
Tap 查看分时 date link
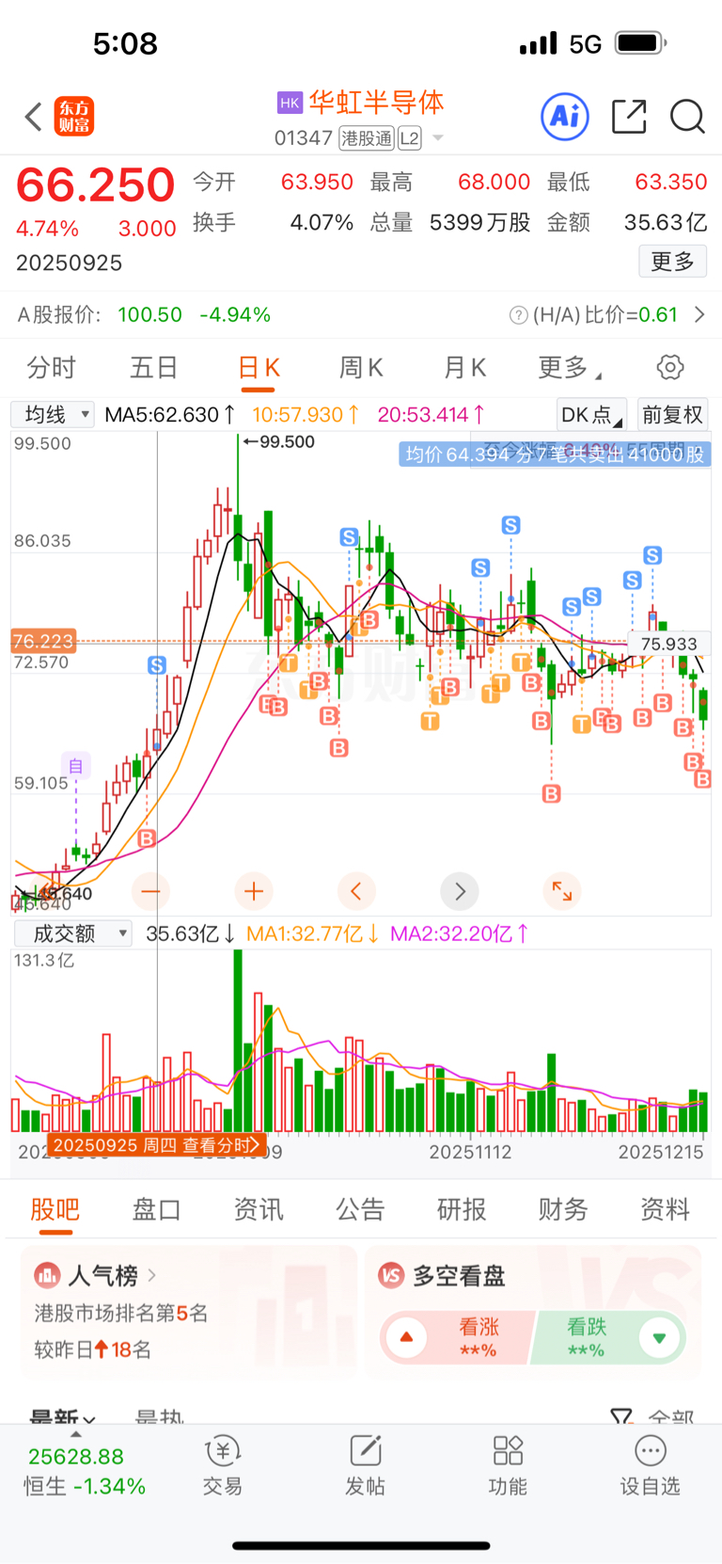pyautogui.click(x=155, y=1145)
